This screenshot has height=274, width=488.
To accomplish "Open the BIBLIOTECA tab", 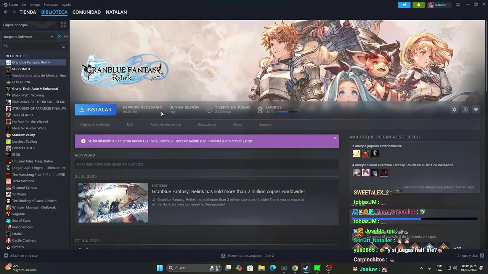I will pos(54,12).
